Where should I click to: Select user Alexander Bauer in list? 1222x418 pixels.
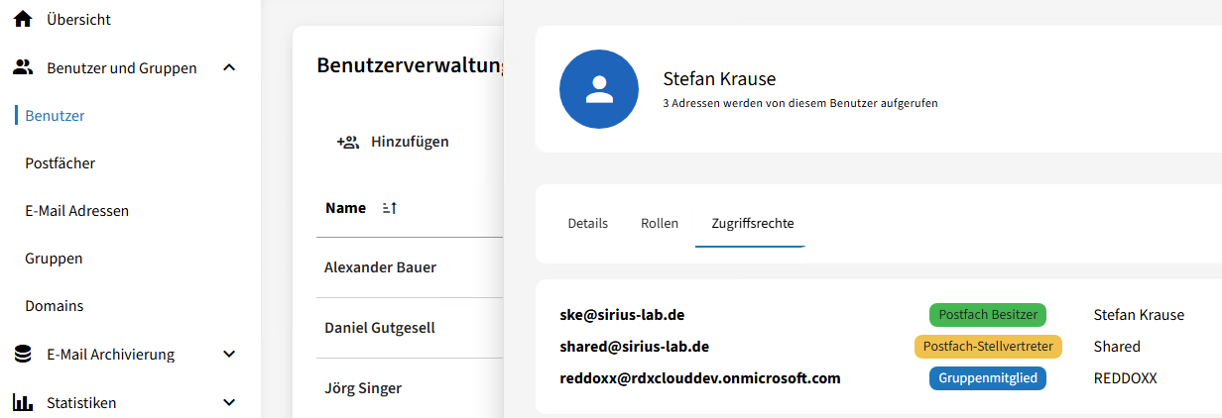pyautogui.click(x=380, y=267)
